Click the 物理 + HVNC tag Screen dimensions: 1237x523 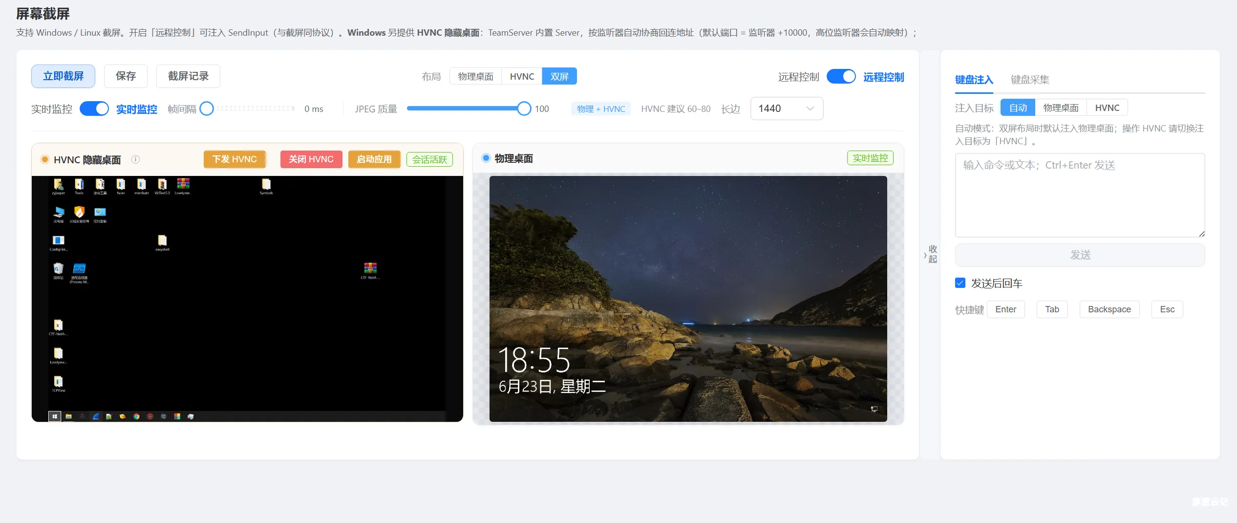(x=601, y=109)
